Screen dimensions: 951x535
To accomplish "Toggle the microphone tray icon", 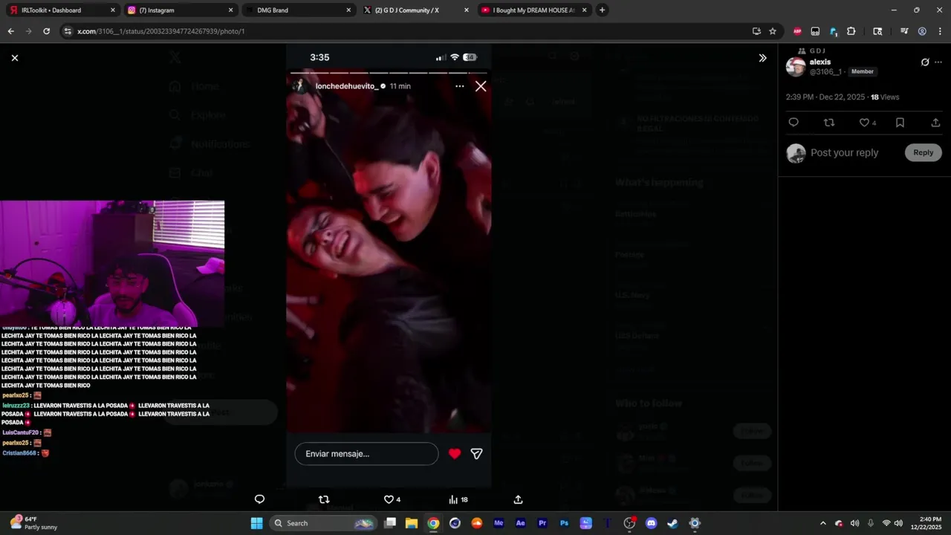I will click(x=871, y=523).
